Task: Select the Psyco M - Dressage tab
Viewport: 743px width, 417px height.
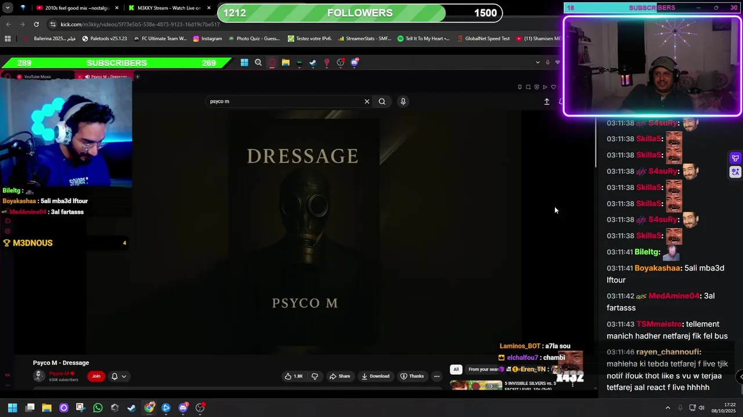Action: (104, 76)
